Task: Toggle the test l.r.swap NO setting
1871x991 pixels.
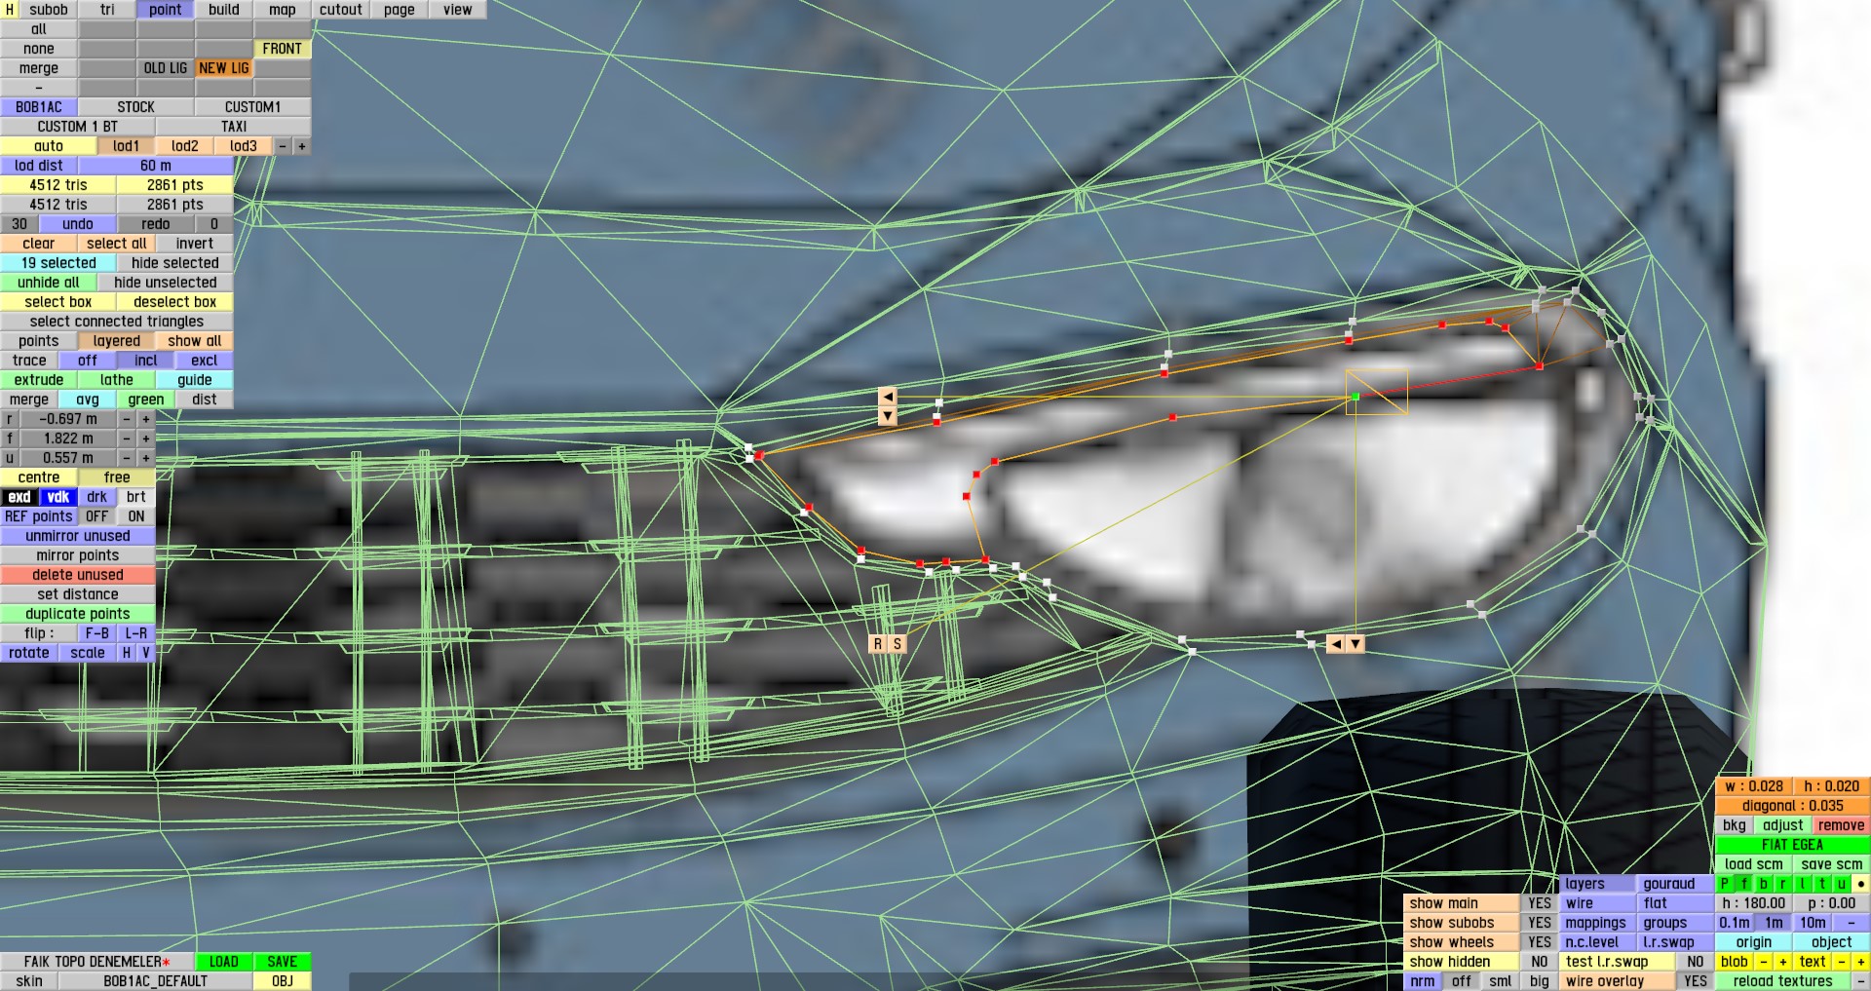Action: click(1696, 962)
